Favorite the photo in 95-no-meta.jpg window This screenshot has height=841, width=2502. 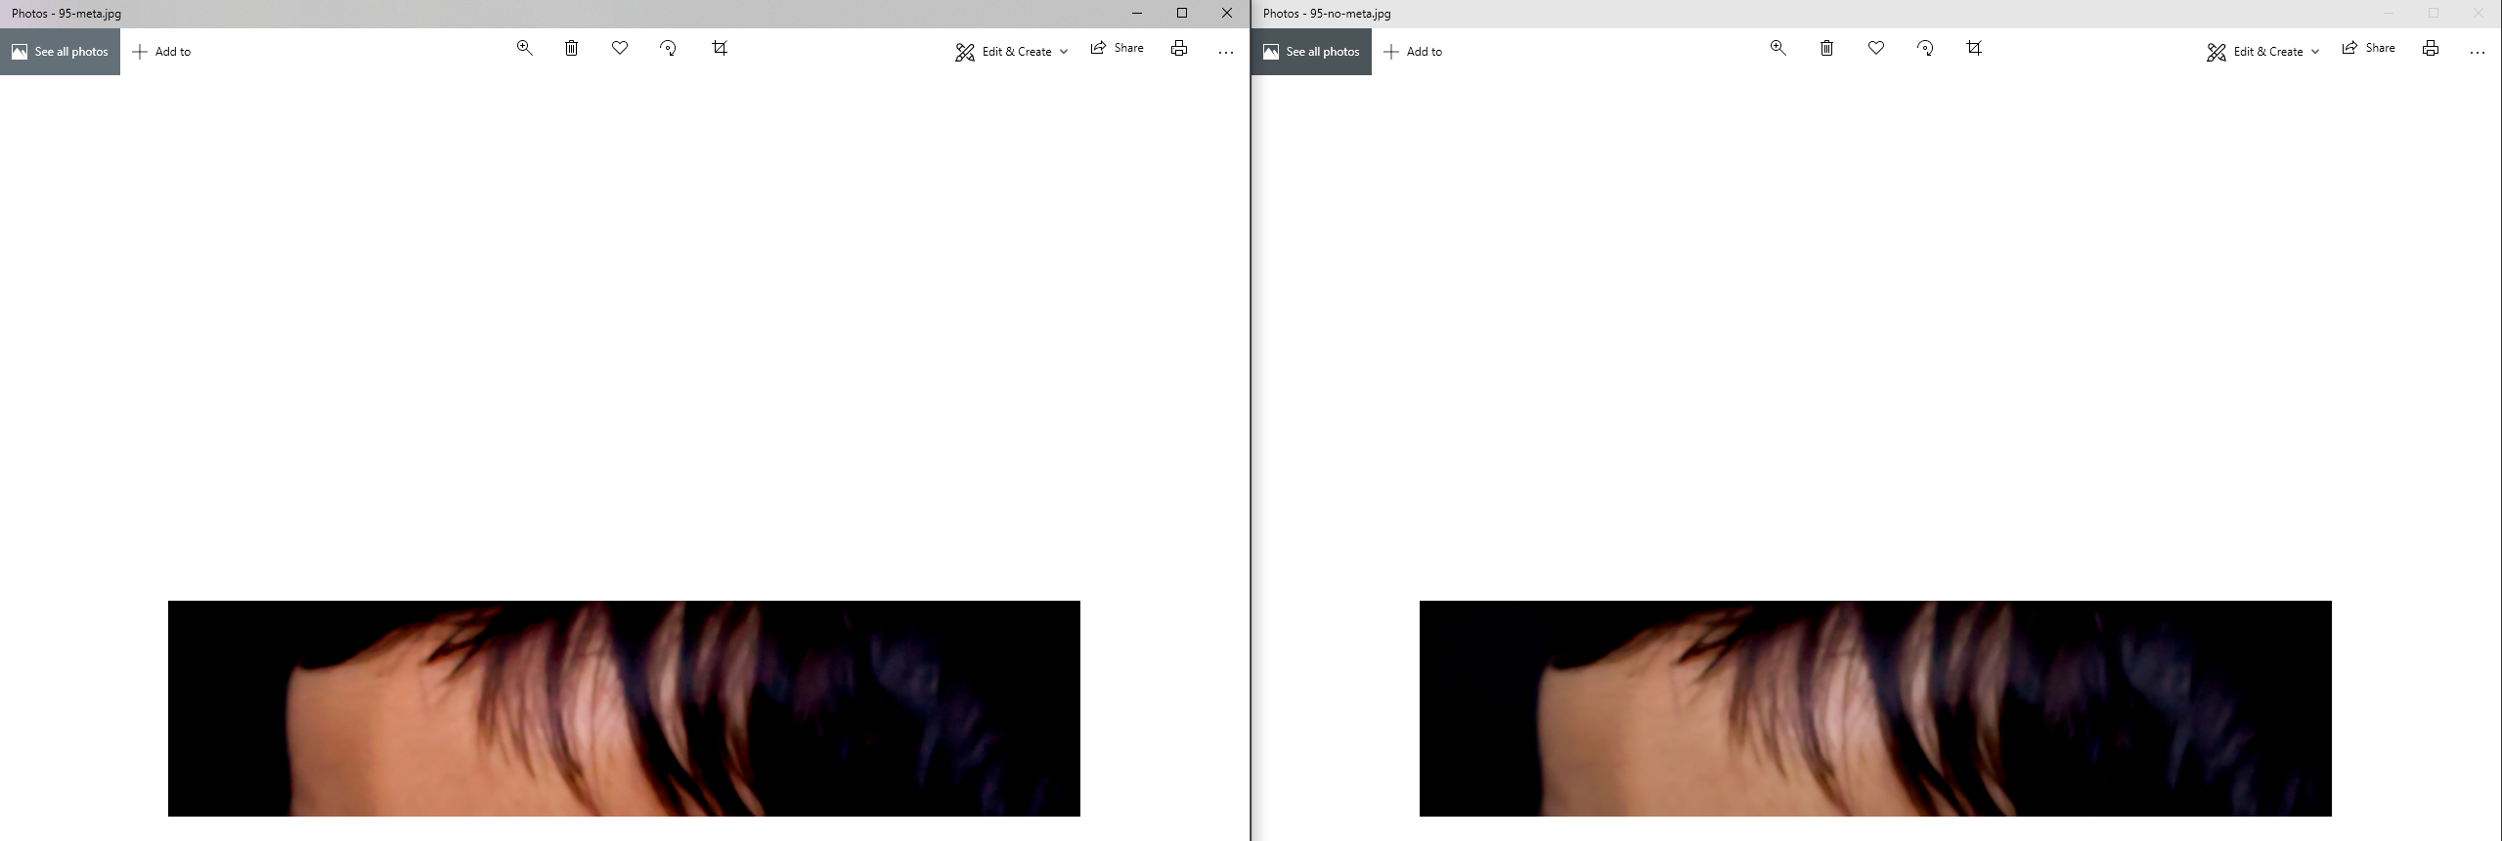click(x=1875, y=48)
